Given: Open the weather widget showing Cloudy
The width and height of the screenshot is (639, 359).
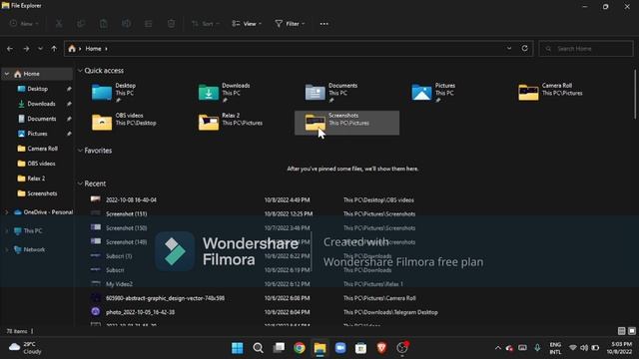Looking at the screenshot, I should point(26,348).
